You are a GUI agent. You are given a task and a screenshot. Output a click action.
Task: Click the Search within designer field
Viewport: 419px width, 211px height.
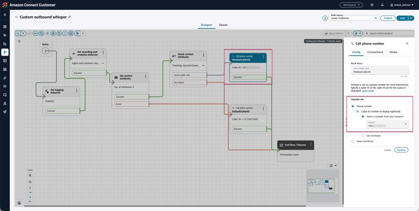(x=389, y=34)
